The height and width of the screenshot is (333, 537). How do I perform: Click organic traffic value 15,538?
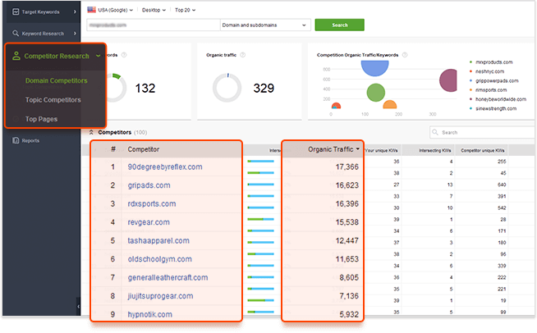click(347, 222)
